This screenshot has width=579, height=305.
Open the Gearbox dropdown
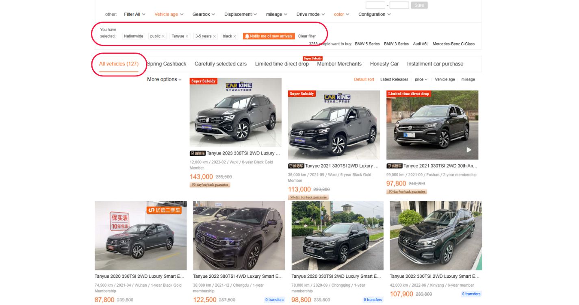coord(204,14)
